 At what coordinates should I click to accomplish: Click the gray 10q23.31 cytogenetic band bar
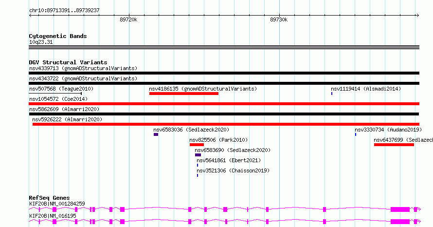click(x=224, y=47)
